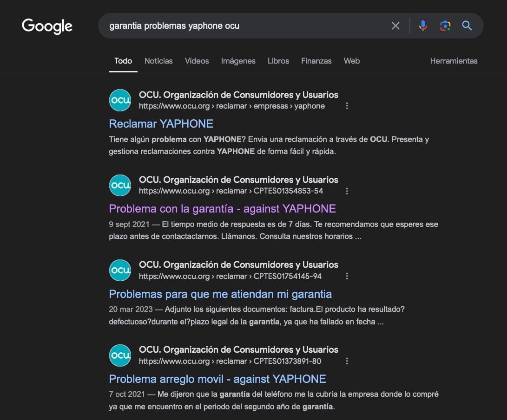The image size is (507, 420).
Task: Submit search with the magnifying glass icon
Action: [x=467, y=26]
